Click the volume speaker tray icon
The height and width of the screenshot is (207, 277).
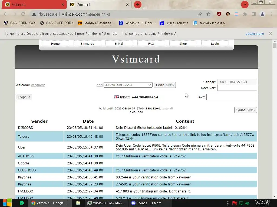[x=248, y=203]
